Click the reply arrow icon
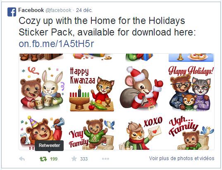Viewport: 222px width, 170px height. point(22,159)
